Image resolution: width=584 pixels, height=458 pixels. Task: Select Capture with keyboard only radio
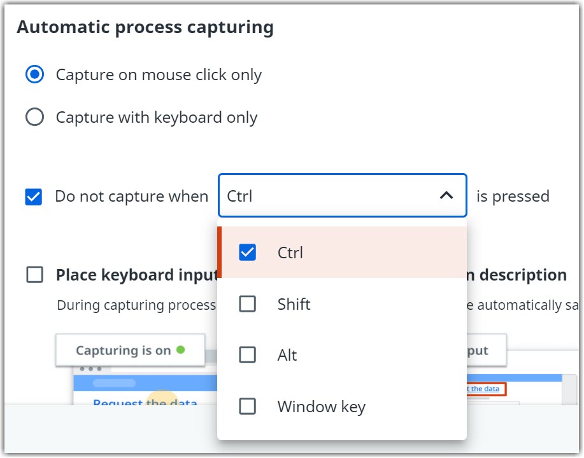click(x=34, y=117)
